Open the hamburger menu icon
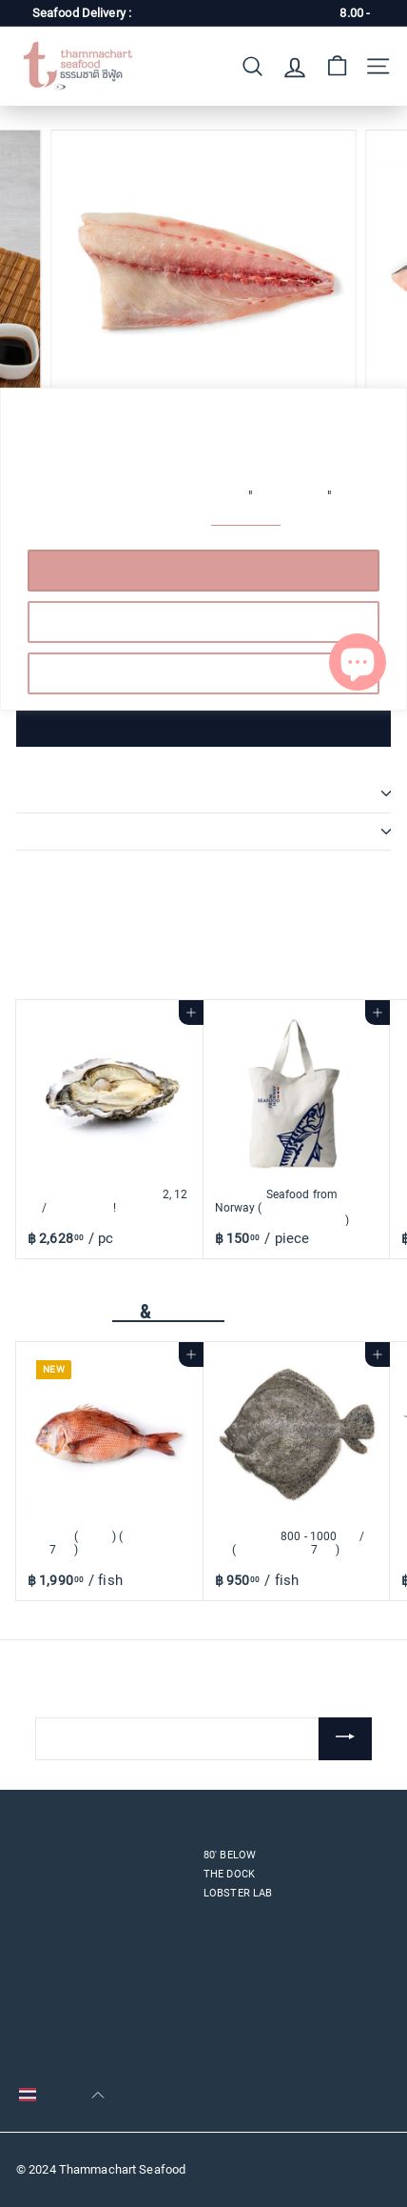 [378, 66]
